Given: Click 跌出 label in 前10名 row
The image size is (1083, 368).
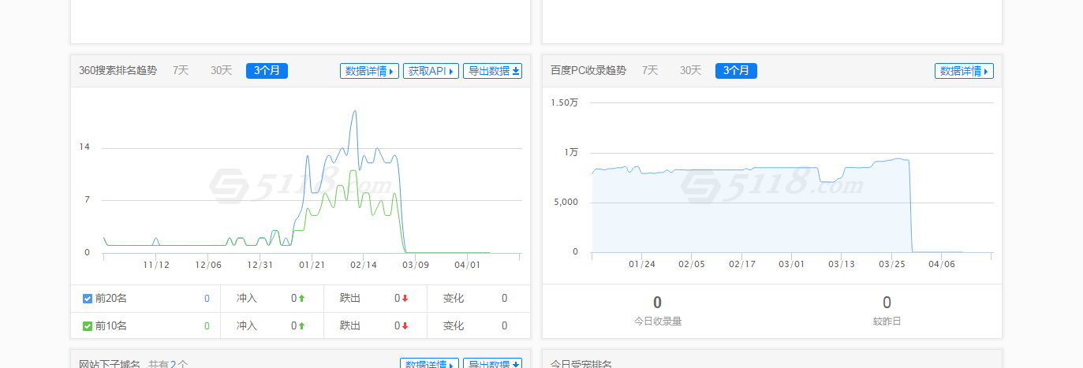Looking at the screenshot, I should pyautogui.click(x=350, y=325).
